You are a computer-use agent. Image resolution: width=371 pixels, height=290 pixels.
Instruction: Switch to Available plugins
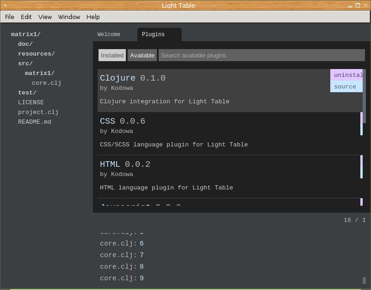pyautogui.click(x=142, y=55)
